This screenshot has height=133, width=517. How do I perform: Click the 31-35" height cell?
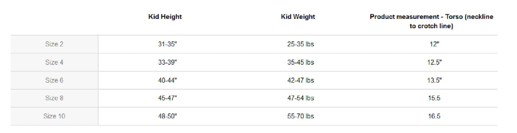click(x=167, y=44)
